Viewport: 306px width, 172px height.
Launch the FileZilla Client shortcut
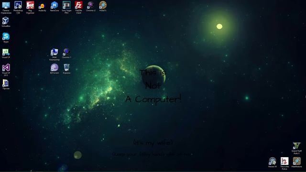tap(78, 8)
